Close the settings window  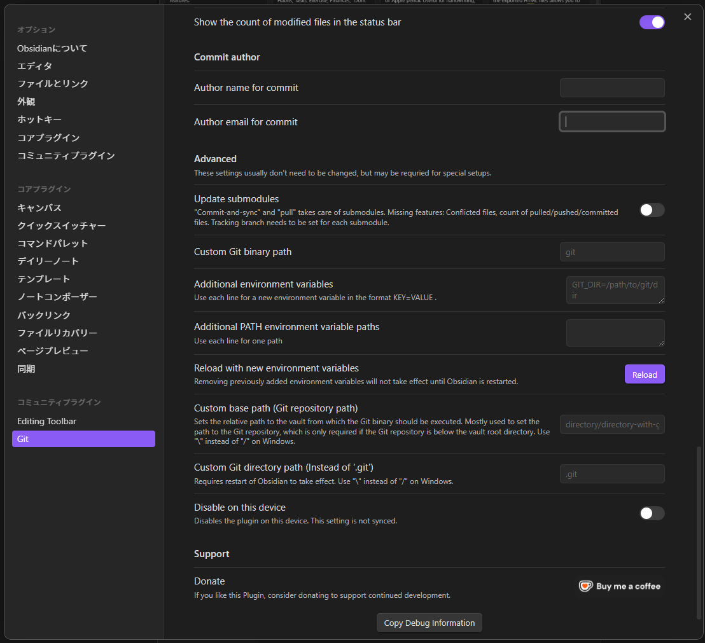pos(687,17)
